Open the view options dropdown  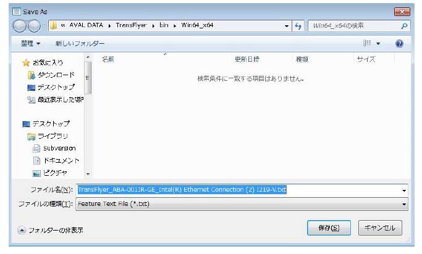coord(378,44)
